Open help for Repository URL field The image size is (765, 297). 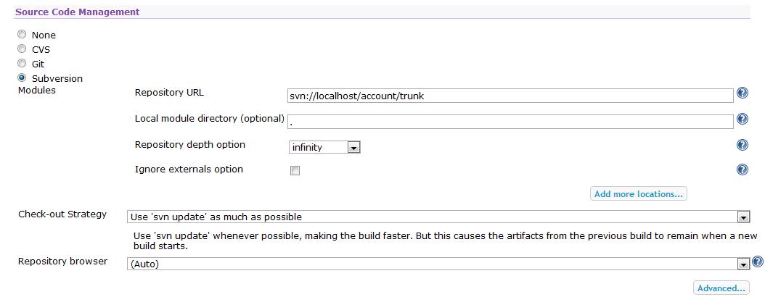pos(742,93)
